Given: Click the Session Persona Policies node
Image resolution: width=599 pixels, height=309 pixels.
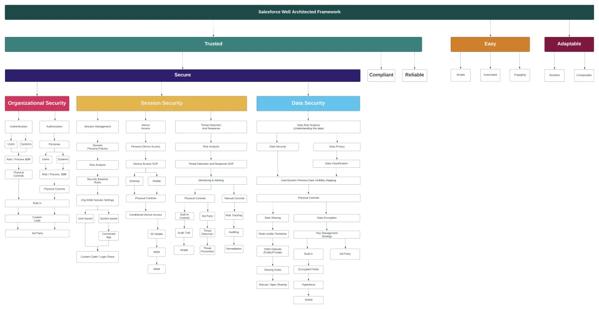Looking at the screenshot, I should 97,147.
